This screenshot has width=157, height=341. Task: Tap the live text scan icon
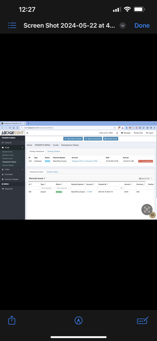(147, 209)
